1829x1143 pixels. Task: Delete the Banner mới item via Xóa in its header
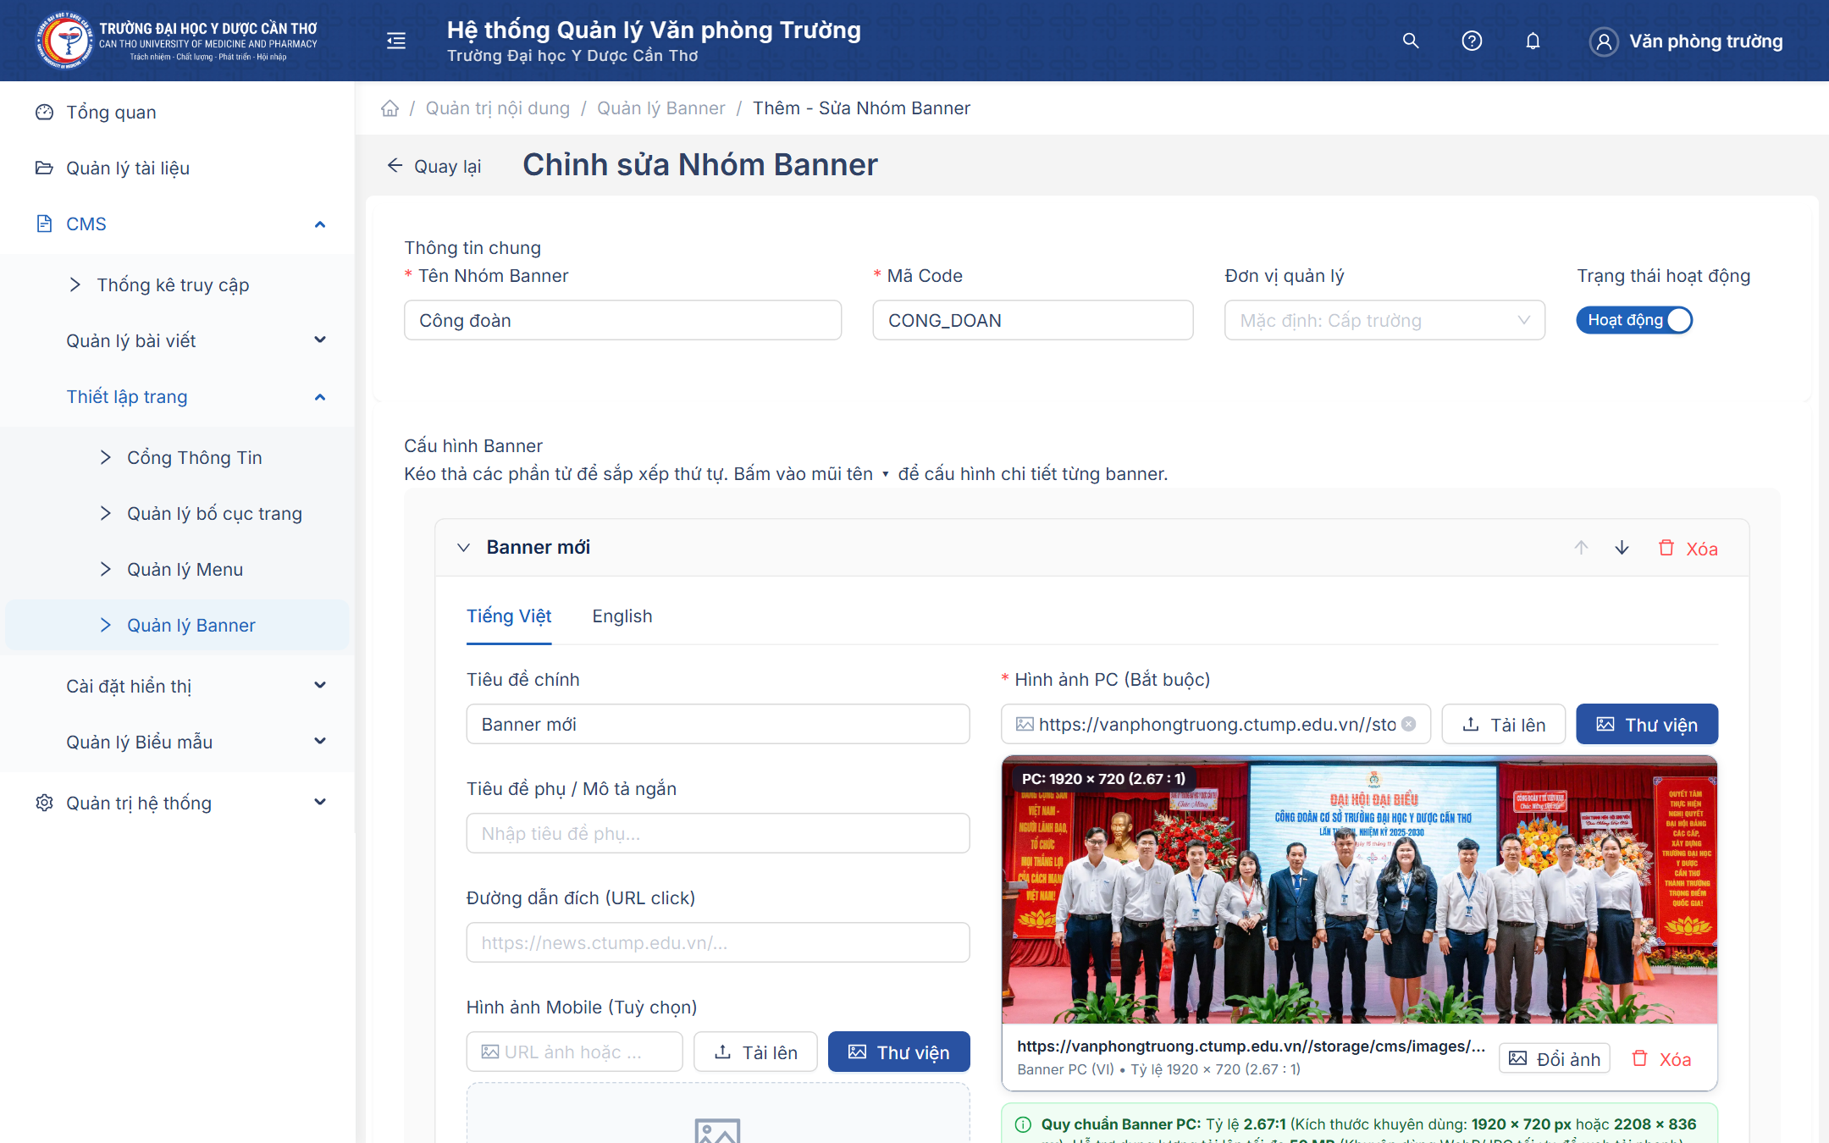pos(1688,549)
